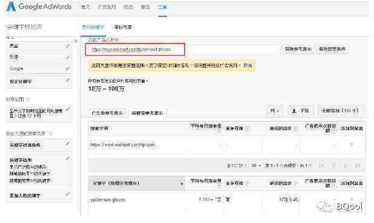The height and width of the screenshot is (223, 374).
Task: Go to last page pagination arrow
Action: pyautogui.click(x=358, y=166)
